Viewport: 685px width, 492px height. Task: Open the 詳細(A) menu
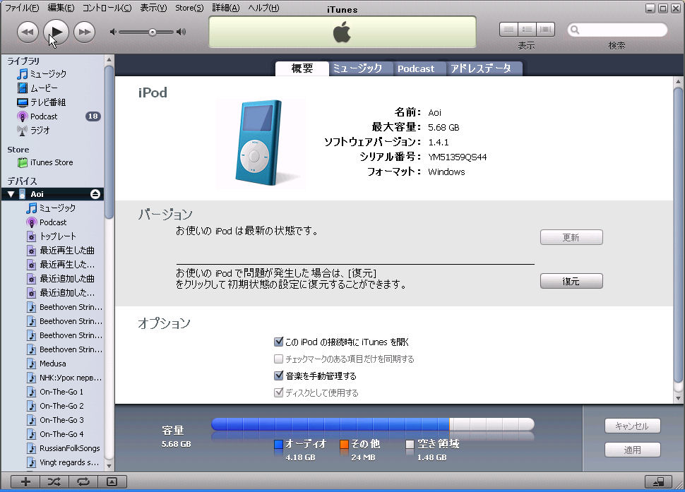point(225,8)
